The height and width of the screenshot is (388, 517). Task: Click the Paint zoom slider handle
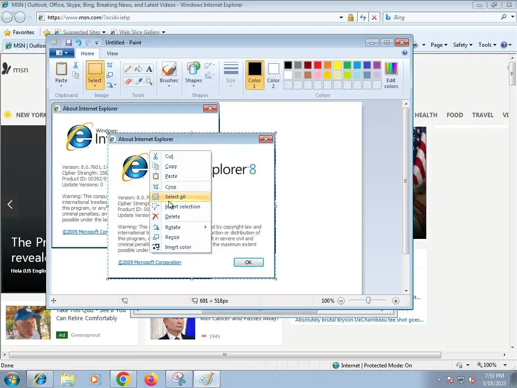point(368,300)
